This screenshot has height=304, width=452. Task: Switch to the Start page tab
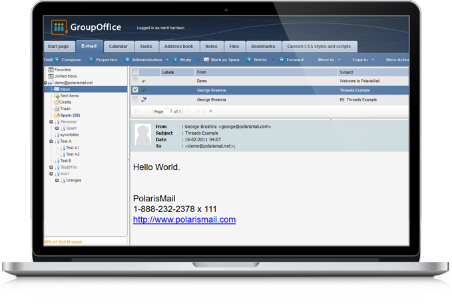pyautogui.click(x=59, y=47)
